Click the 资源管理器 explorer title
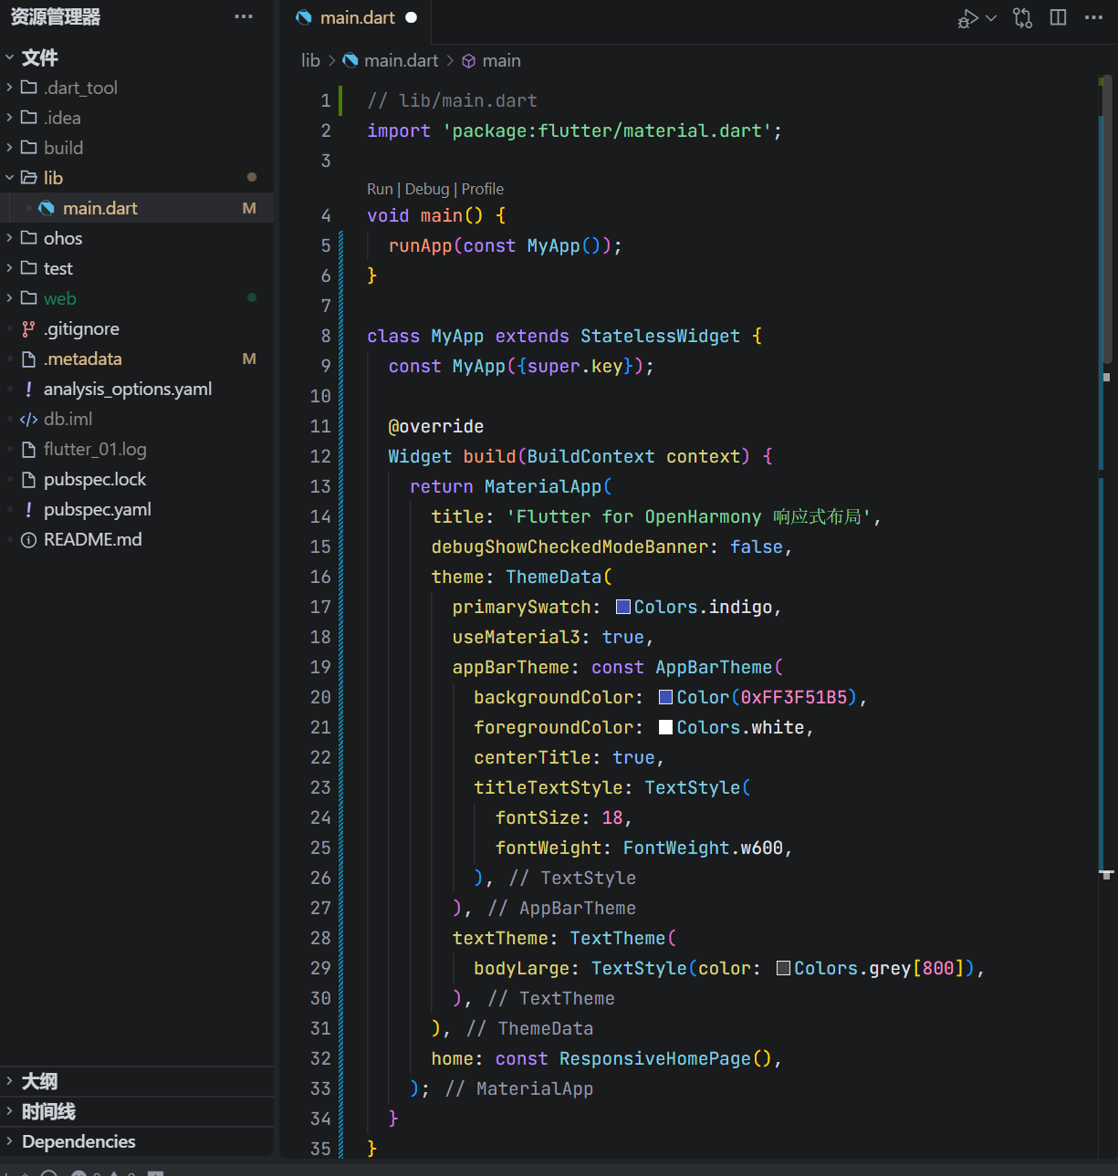Viewport: 1118px width, 1176px height. (56, 16)
